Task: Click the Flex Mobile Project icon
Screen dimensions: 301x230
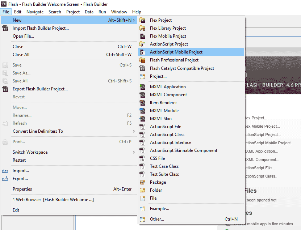Action: click(x=142, y=36)
